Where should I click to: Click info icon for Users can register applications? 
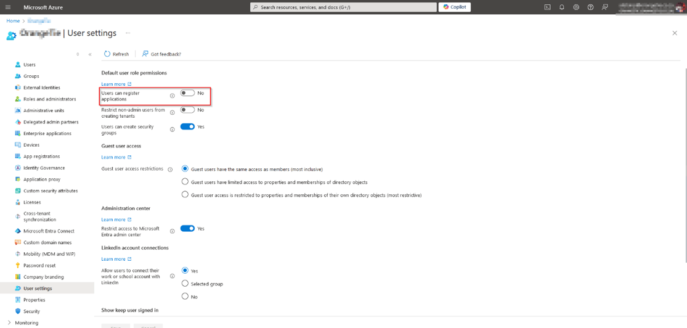point(172,96)
